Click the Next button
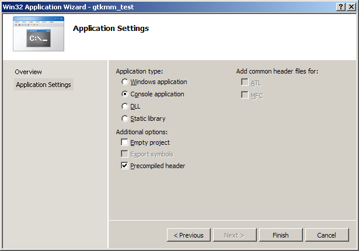Image resolution: width=359 pixels, height=251 pixels. [234, 235]
